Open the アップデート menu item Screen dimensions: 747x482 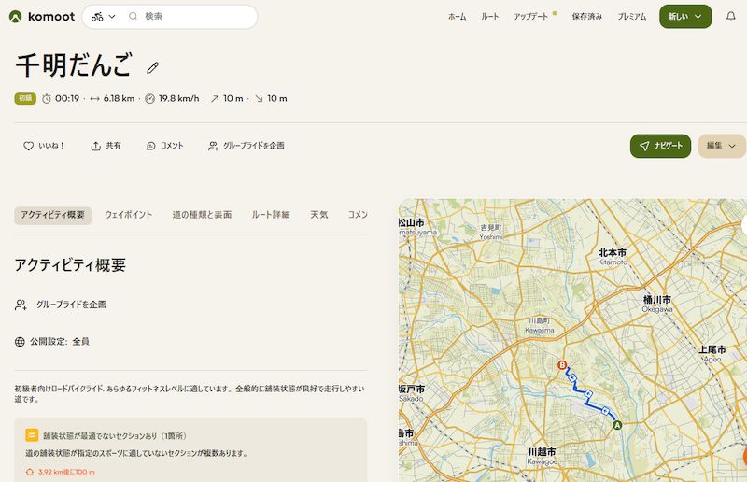pyautogui.click(x=530, y=17)
